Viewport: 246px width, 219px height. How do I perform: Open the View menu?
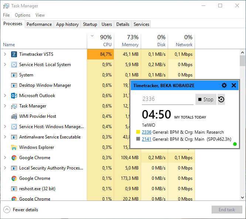[40, 15]
